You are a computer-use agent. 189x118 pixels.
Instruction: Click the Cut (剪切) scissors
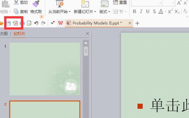(21, 3)
